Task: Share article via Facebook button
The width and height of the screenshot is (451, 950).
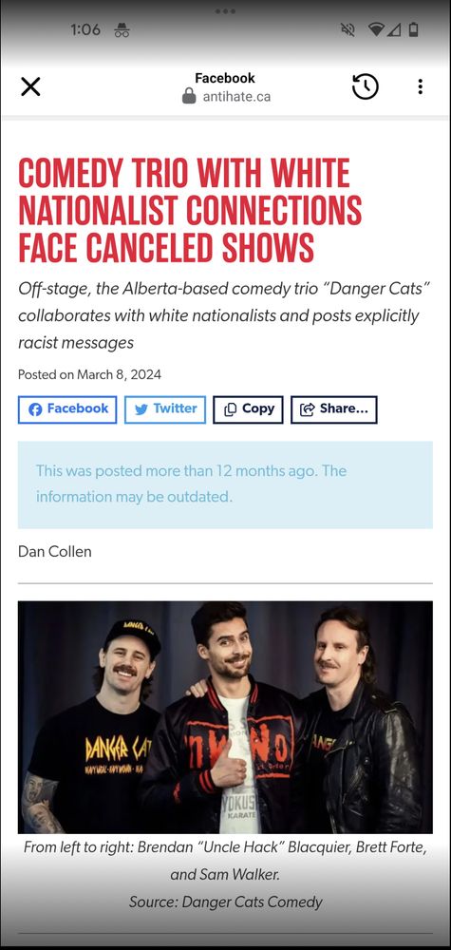Action: tap(67, 409)
